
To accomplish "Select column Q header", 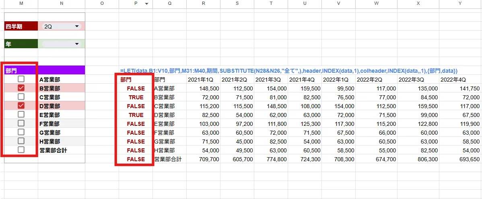I will click(170, 3).
